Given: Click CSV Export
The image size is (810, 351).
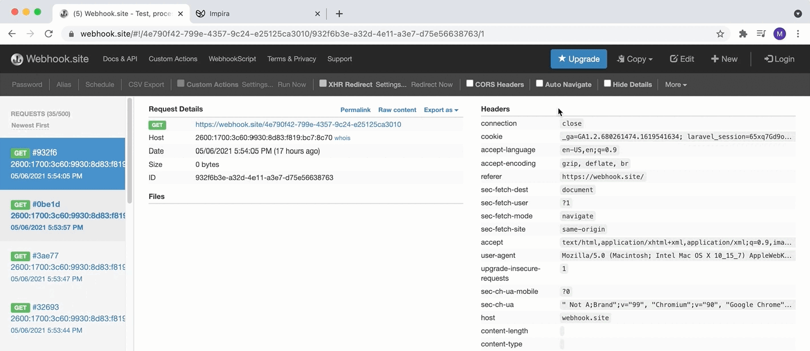Looking at the screenshot, I should pyautogui.click(x=146, y=85).
